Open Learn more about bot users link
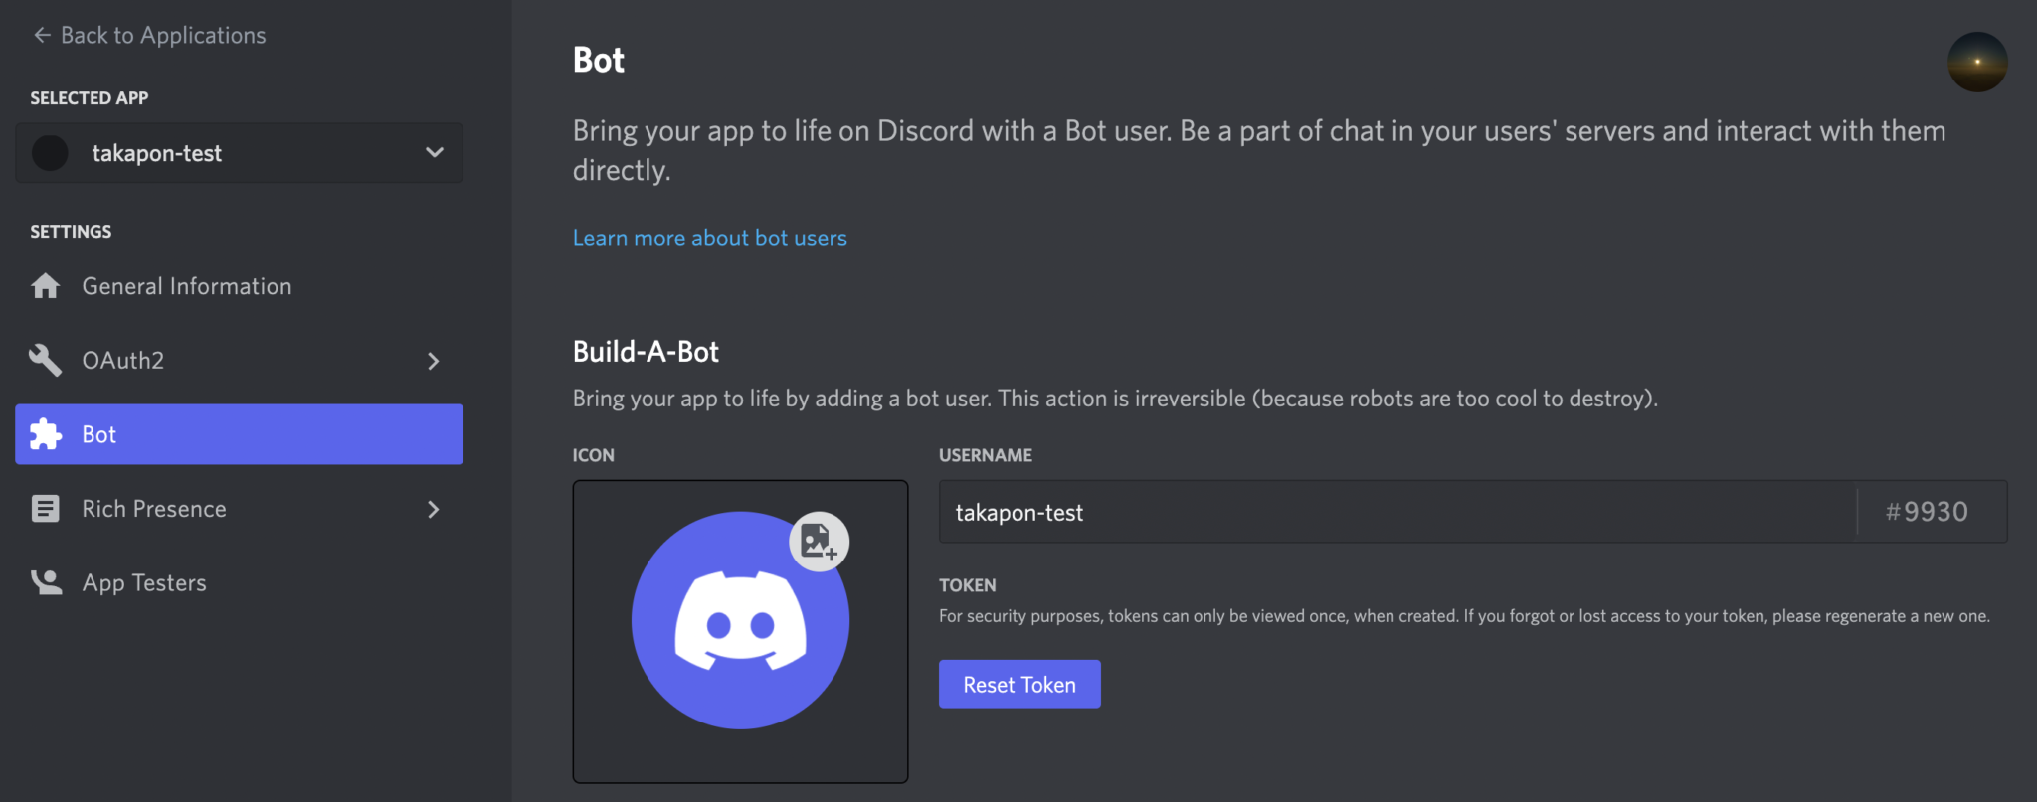Viewport: 2037px width, 802px height. tap(709, 238)
